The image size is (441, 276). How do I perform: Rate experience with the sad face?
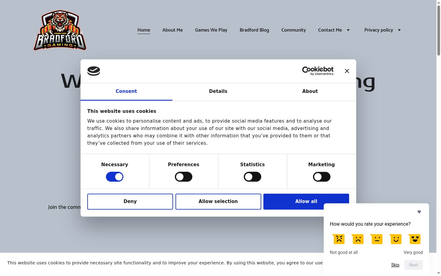click(x=358, y=239)
